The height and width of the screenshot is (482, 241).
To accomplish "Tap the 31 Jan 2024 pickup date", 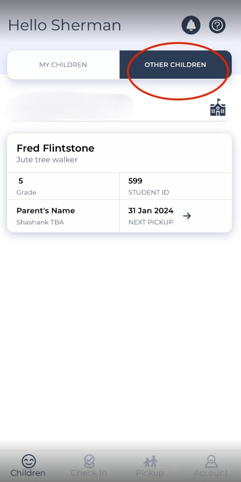I will point(151,210).
